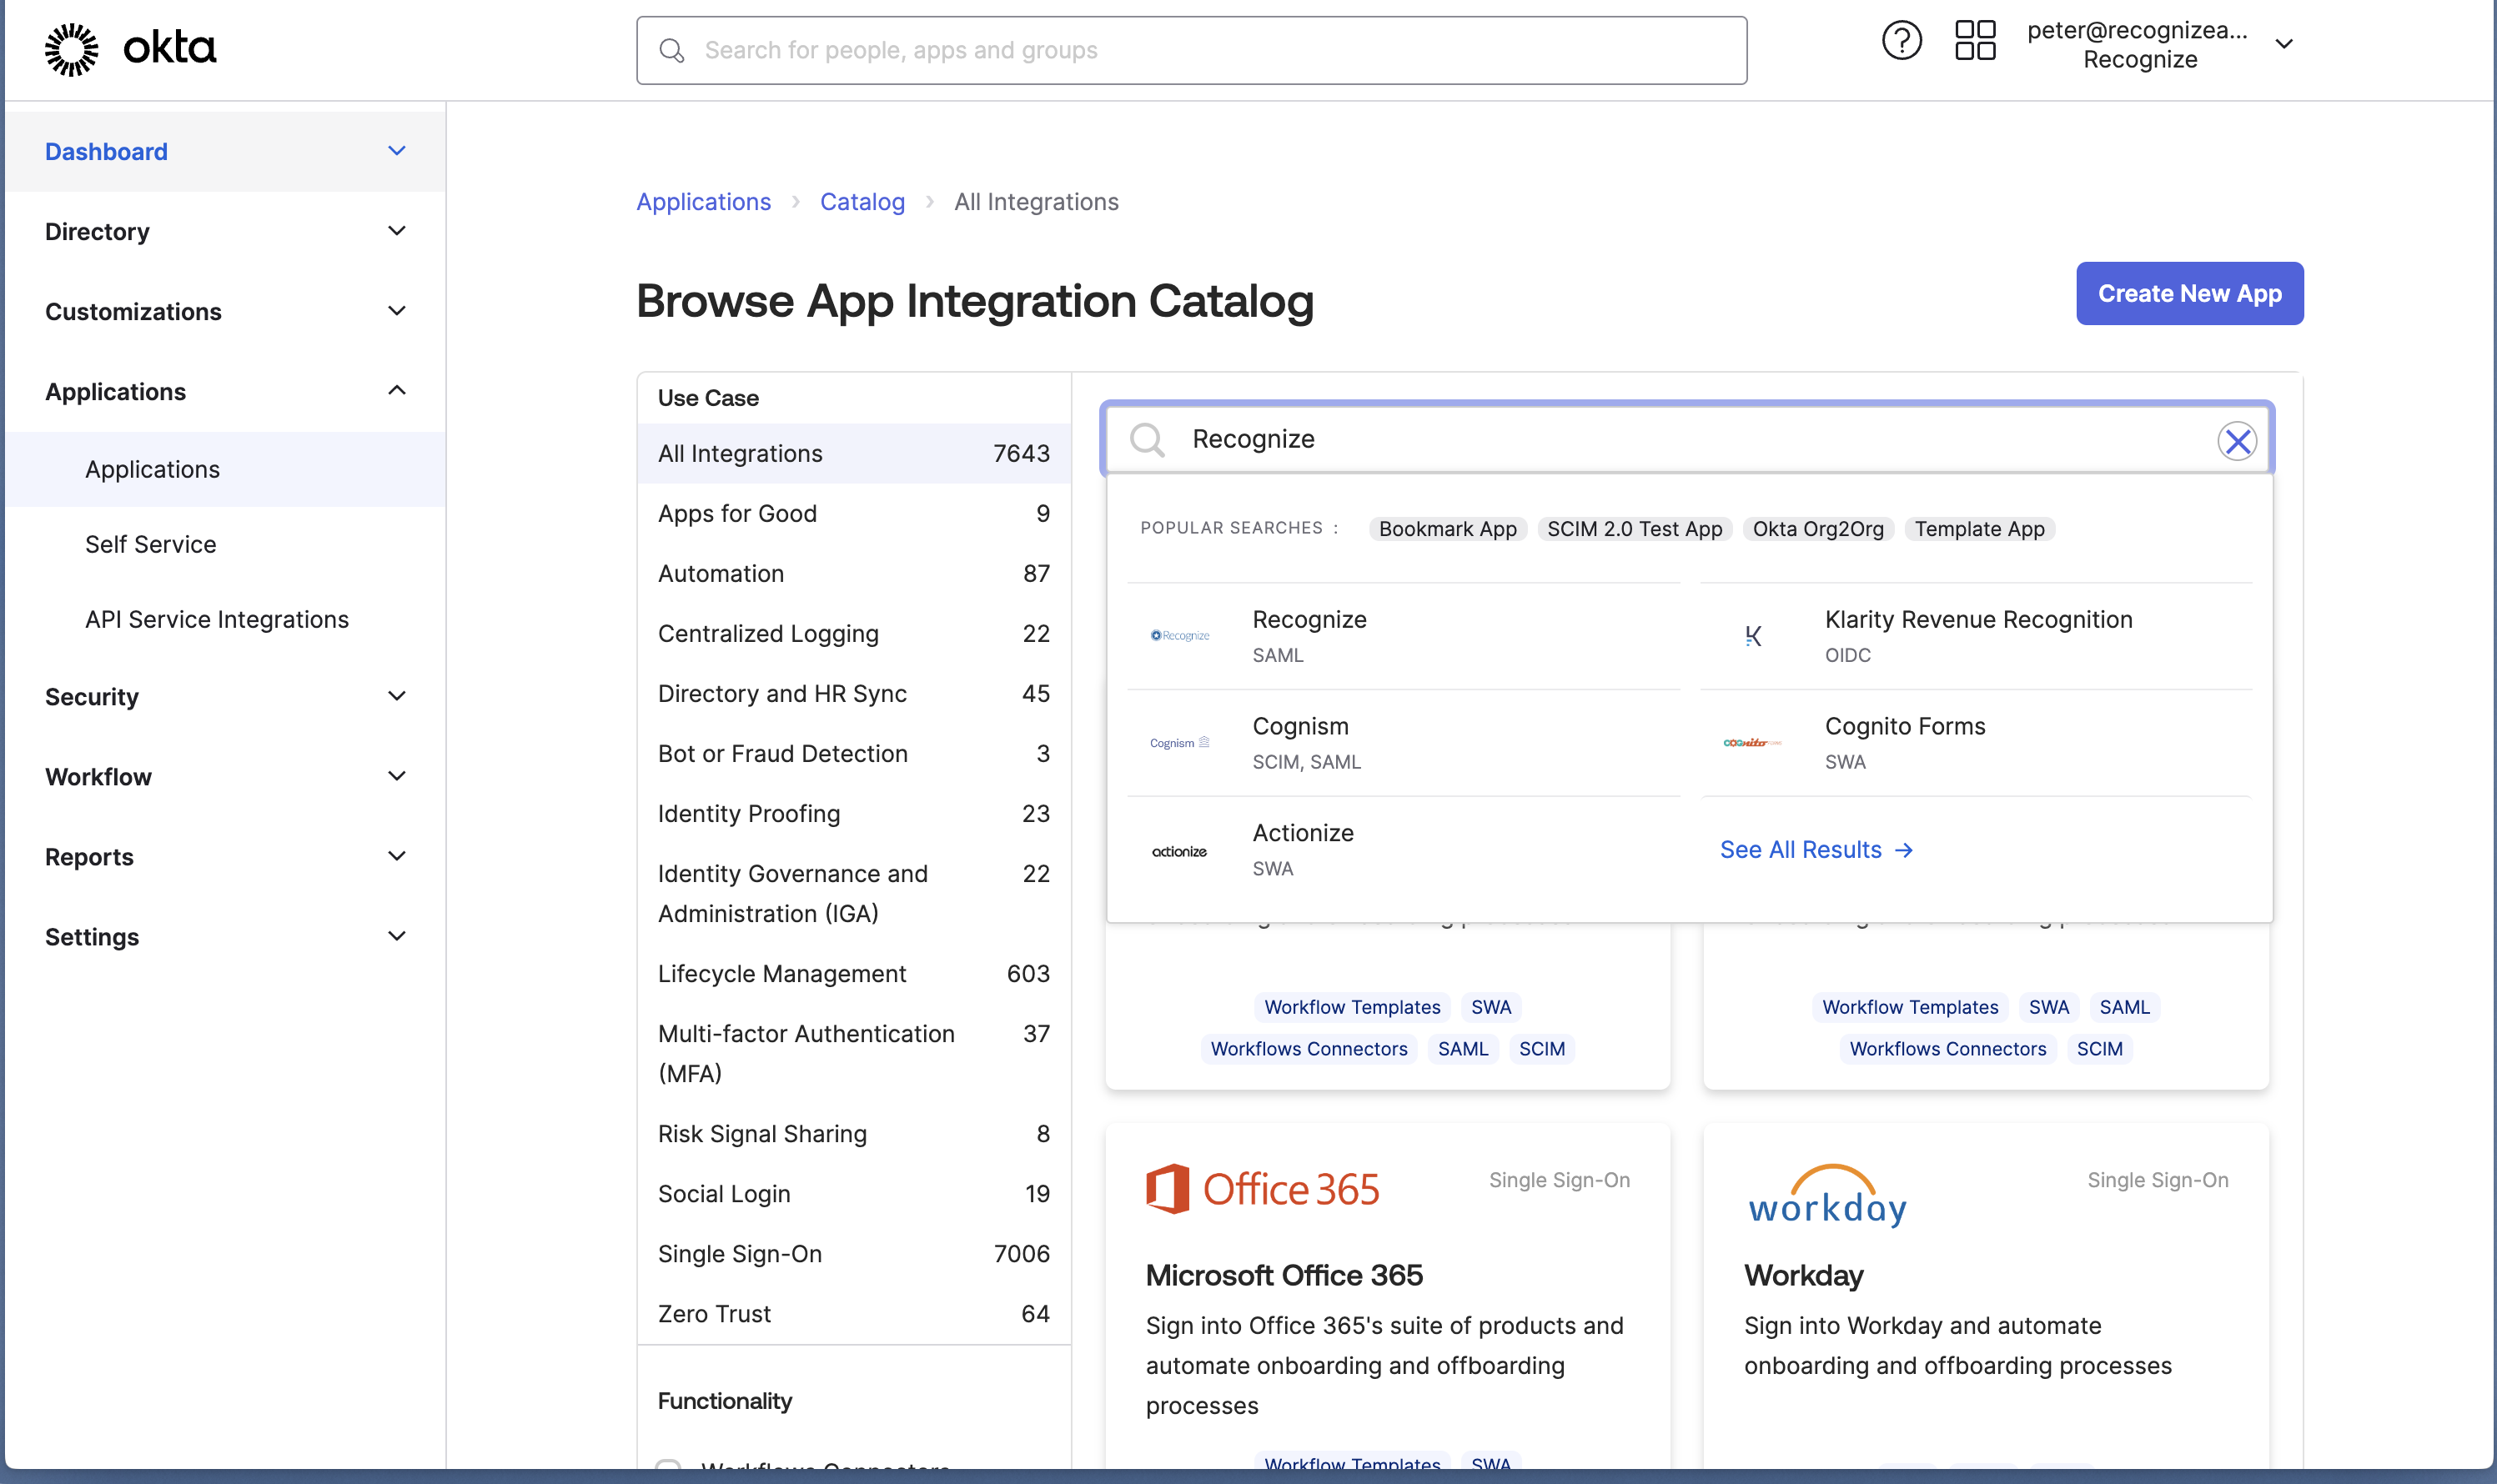The height and width of the screenshot is (1484, 2497).
Task: Expand the Dashboard menu chevron
Action: pos(397,151)
